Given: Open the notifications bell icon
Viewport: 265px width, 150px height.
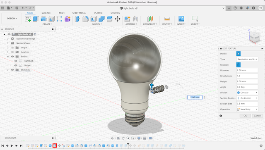Looking at the screenshot, I should pyautogui.click(x=247, y=8).
